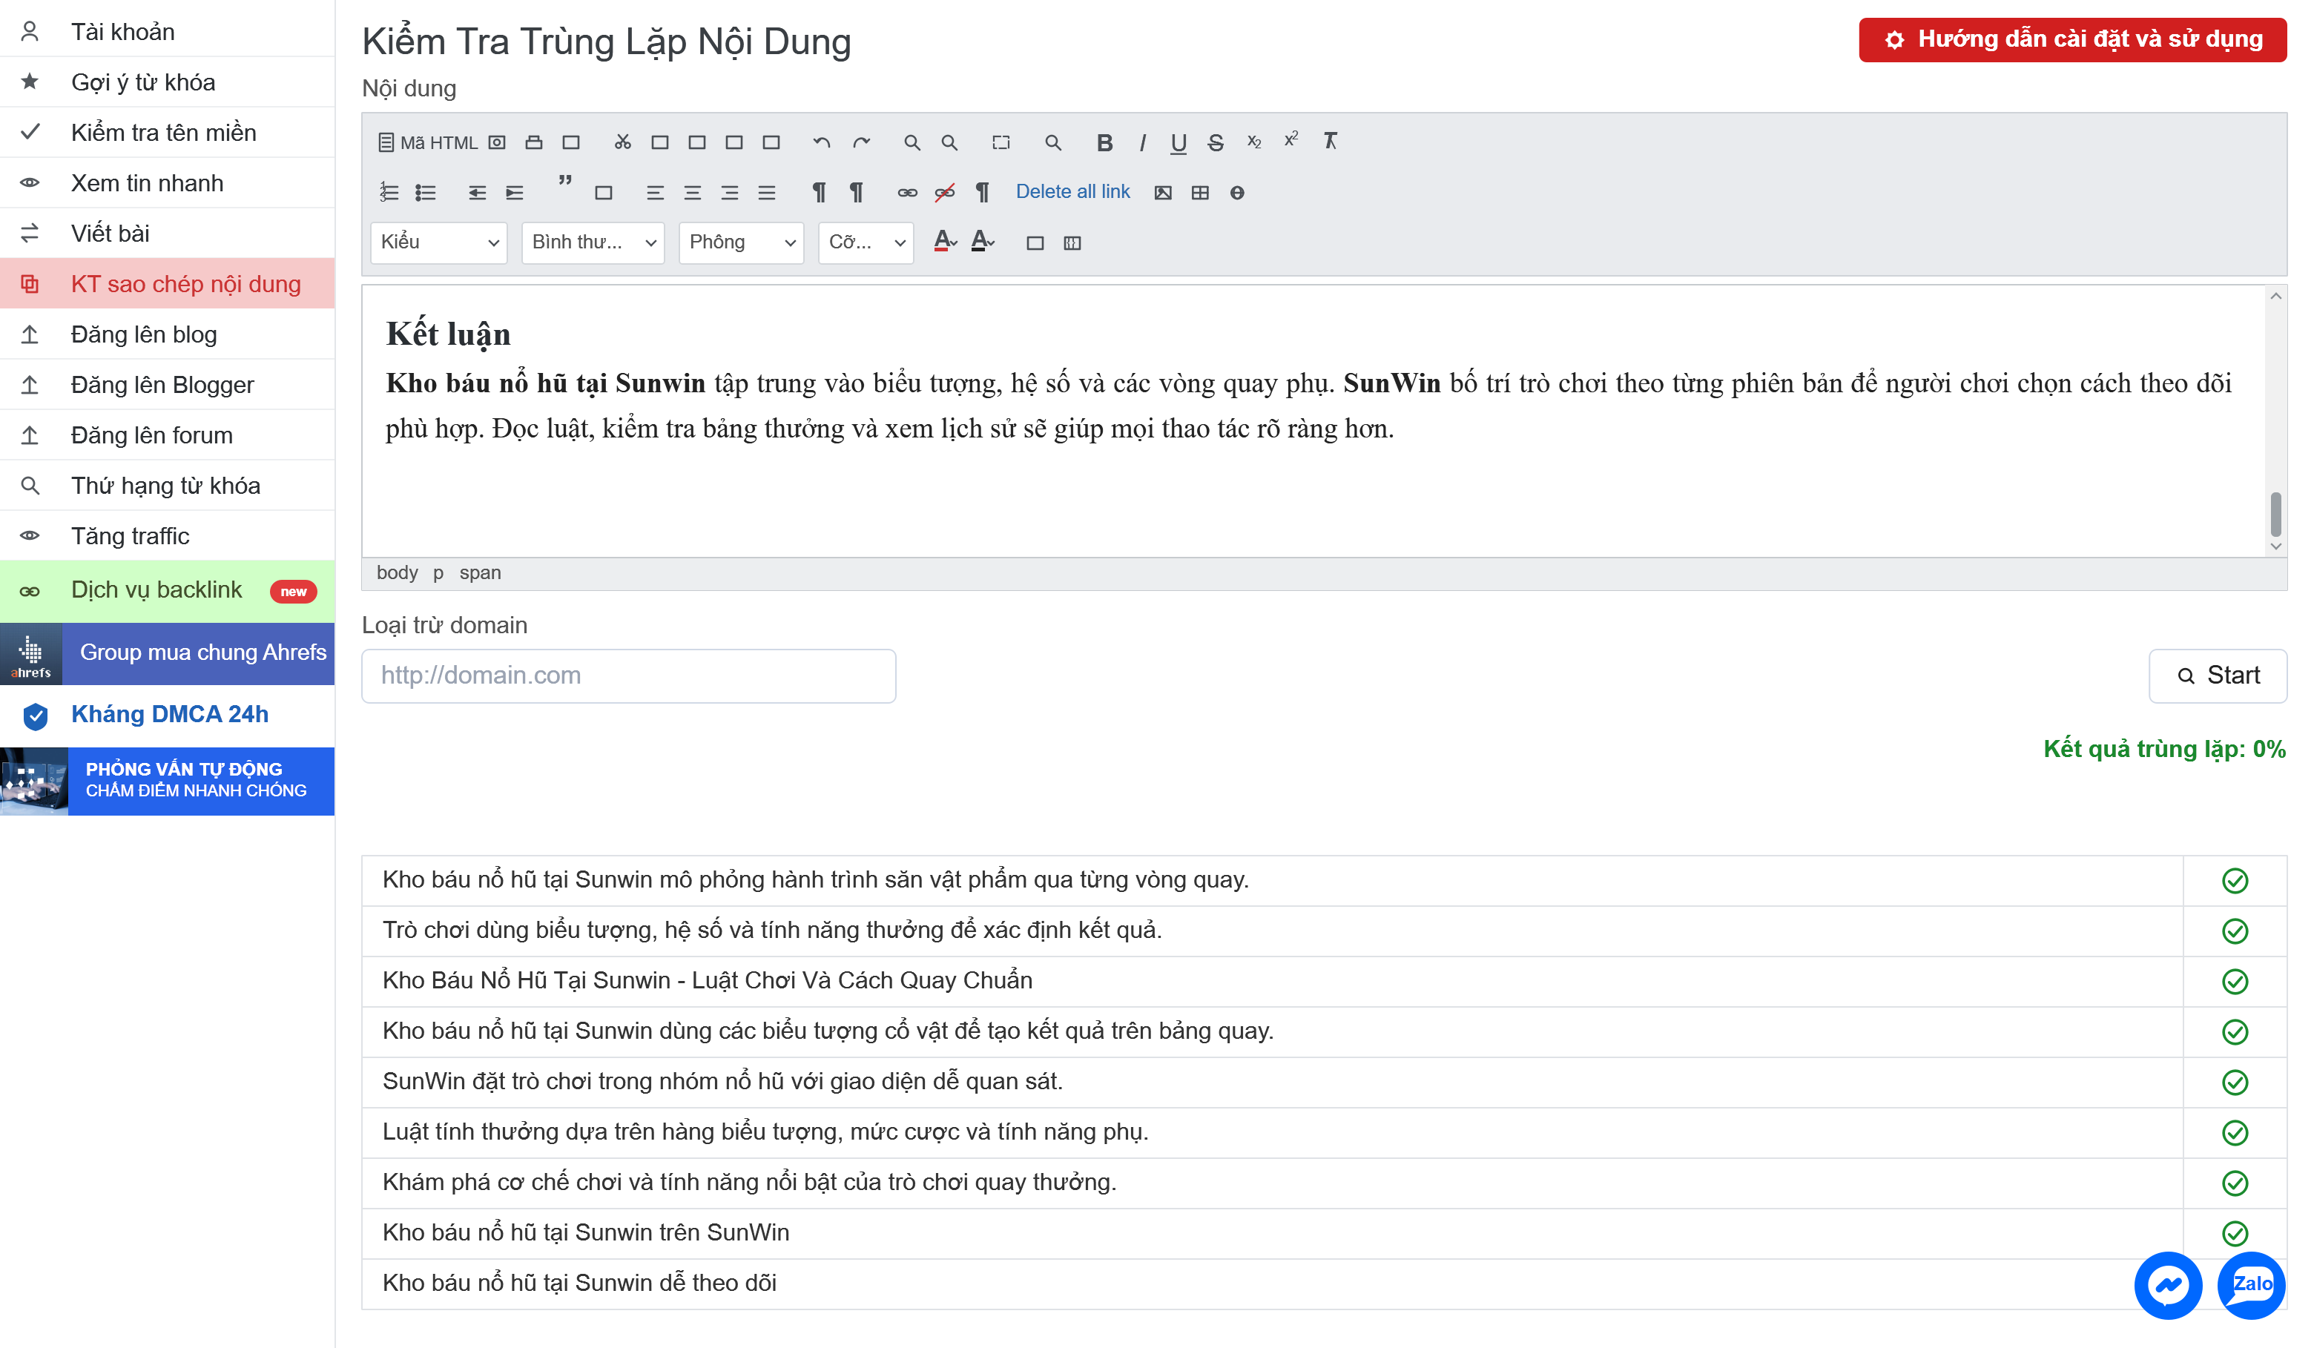Open the Bình thư... format dropdown
The width and height of the screenshot is (2314, 1348).
point(593,242)
